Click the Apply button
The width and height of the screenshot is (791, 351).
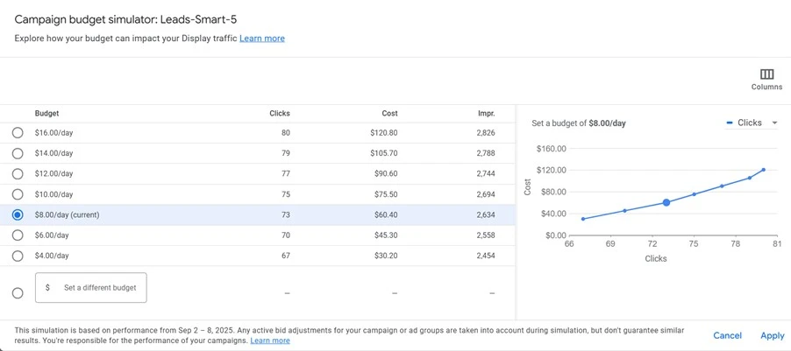[772, 335]
